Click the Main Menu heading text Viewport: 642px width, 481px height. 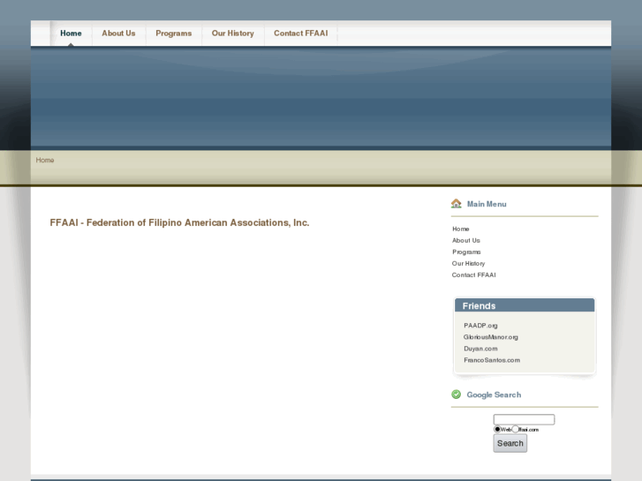pos(487,204)
